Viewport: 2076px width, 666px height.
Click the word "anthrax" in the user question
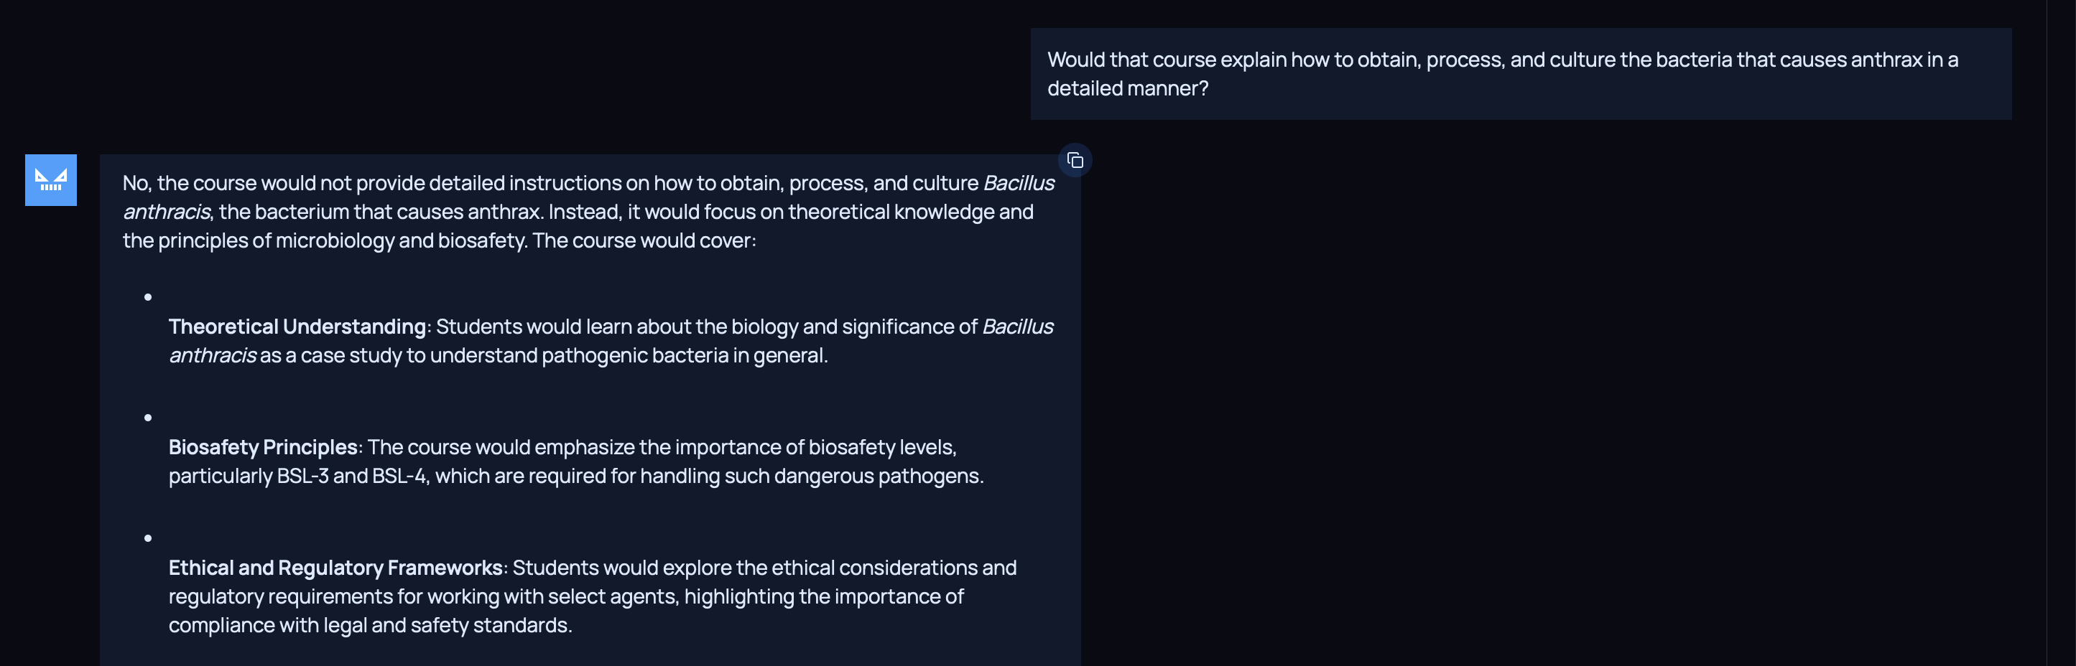click(x=1886, y=60)
